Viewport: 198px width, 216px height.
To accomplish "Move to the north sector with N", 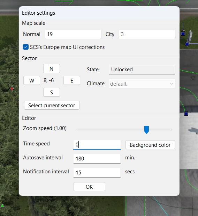I will click(x=52, y=69).
